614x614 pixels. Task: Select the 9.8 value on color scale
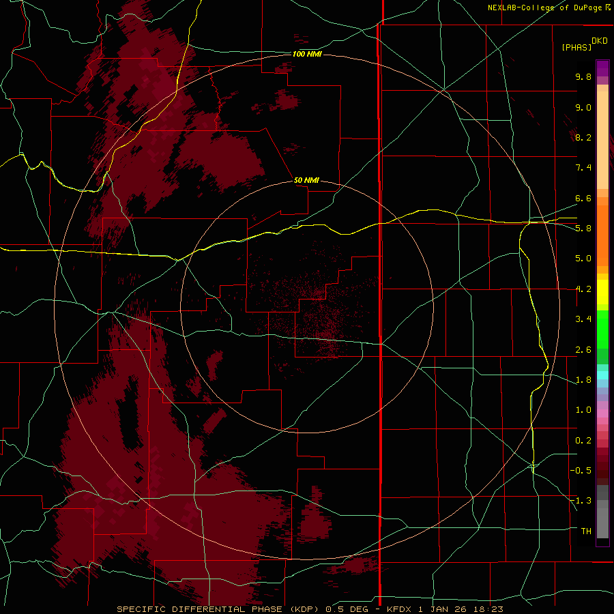point(583,76)
